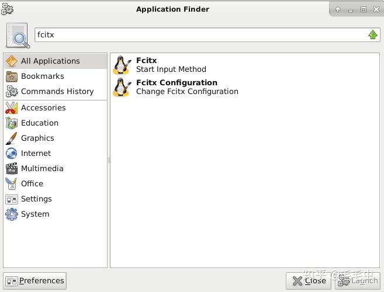Click the Education category icon
The image size is (384, 292).
[12, 123]
